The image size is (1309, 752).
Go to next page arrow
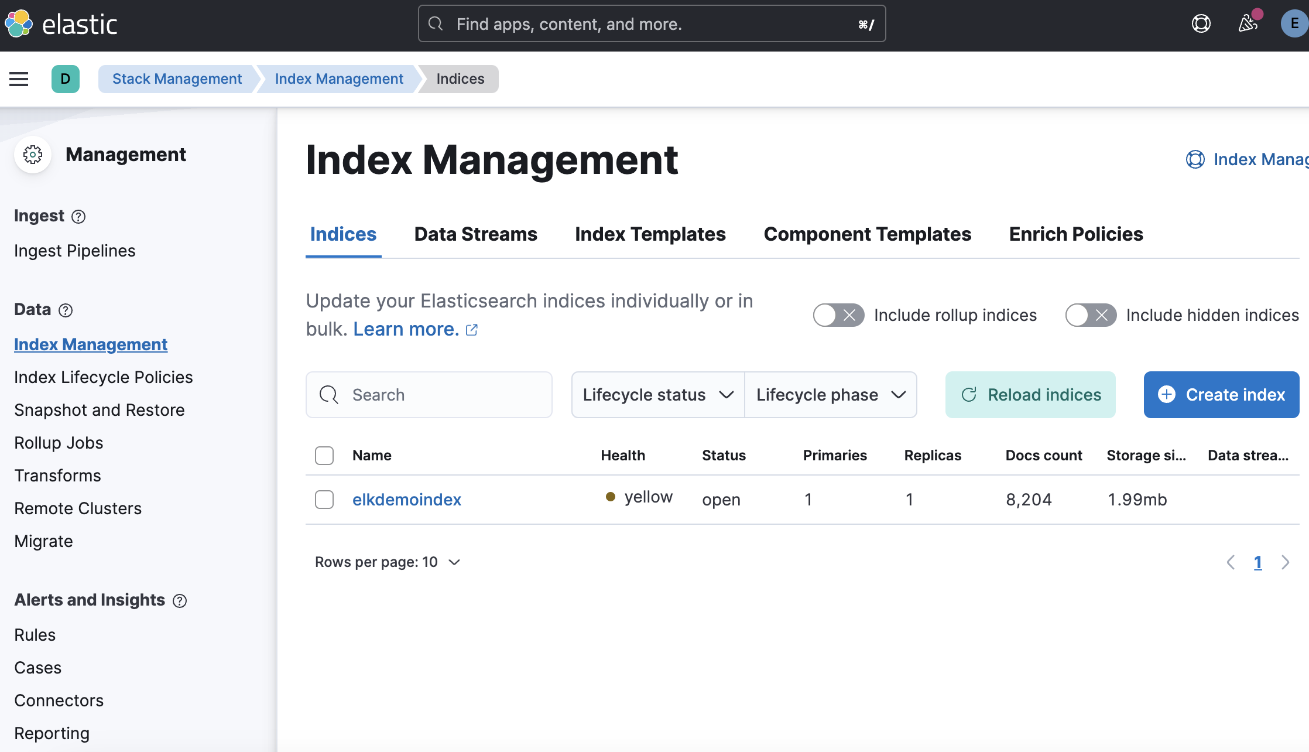[x=1285, y=562]
